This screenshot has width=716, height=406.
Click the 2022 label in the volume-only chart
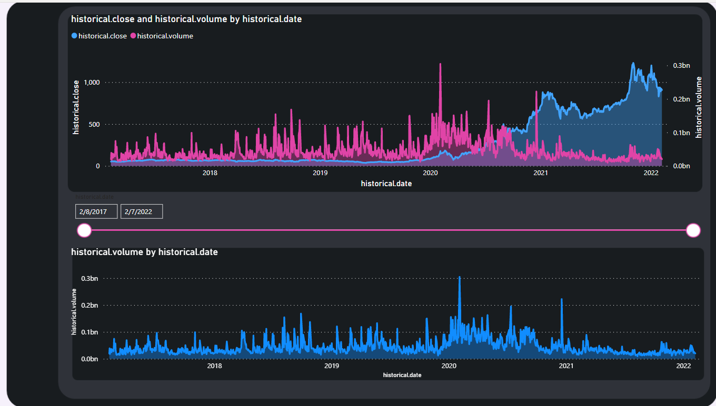tap(683, 366)
